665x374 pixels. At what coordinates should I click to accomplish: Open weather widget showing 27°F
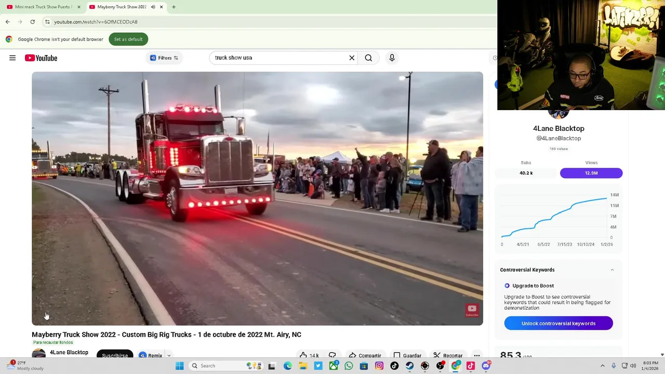26,366
